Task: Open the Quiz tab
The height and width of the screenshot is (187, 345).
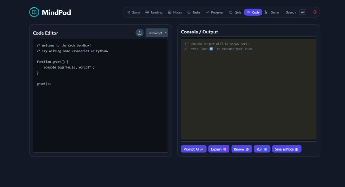Action: pos(235,12)
